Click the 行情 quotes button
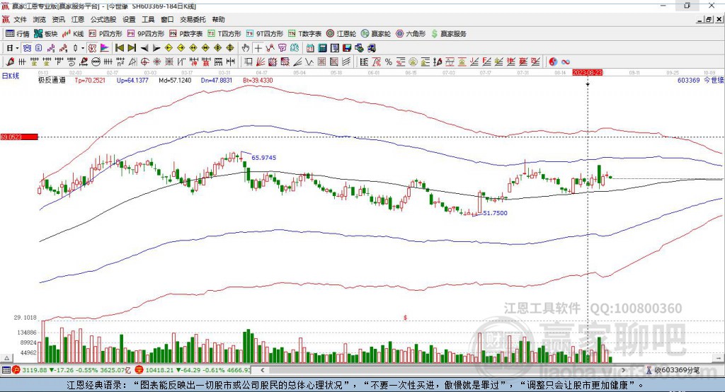Screen dimensions: 725x392 [x=17, y=34]
